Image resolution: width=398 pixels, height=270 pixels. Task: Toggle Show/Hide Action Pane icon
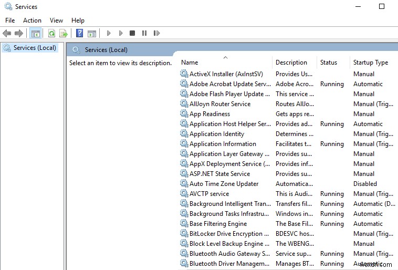tap(92, 33)
